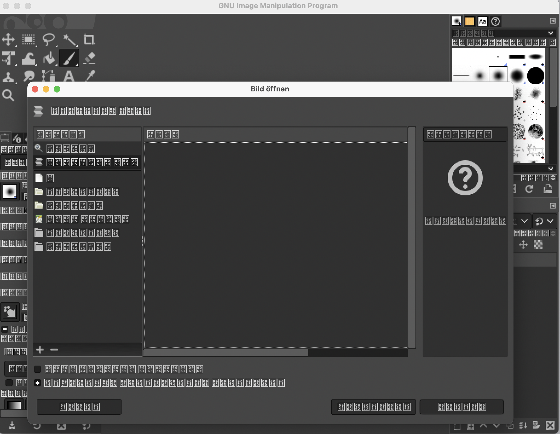The image size is (560, 434).
Task: Select the Text tool
Action: 69,76
